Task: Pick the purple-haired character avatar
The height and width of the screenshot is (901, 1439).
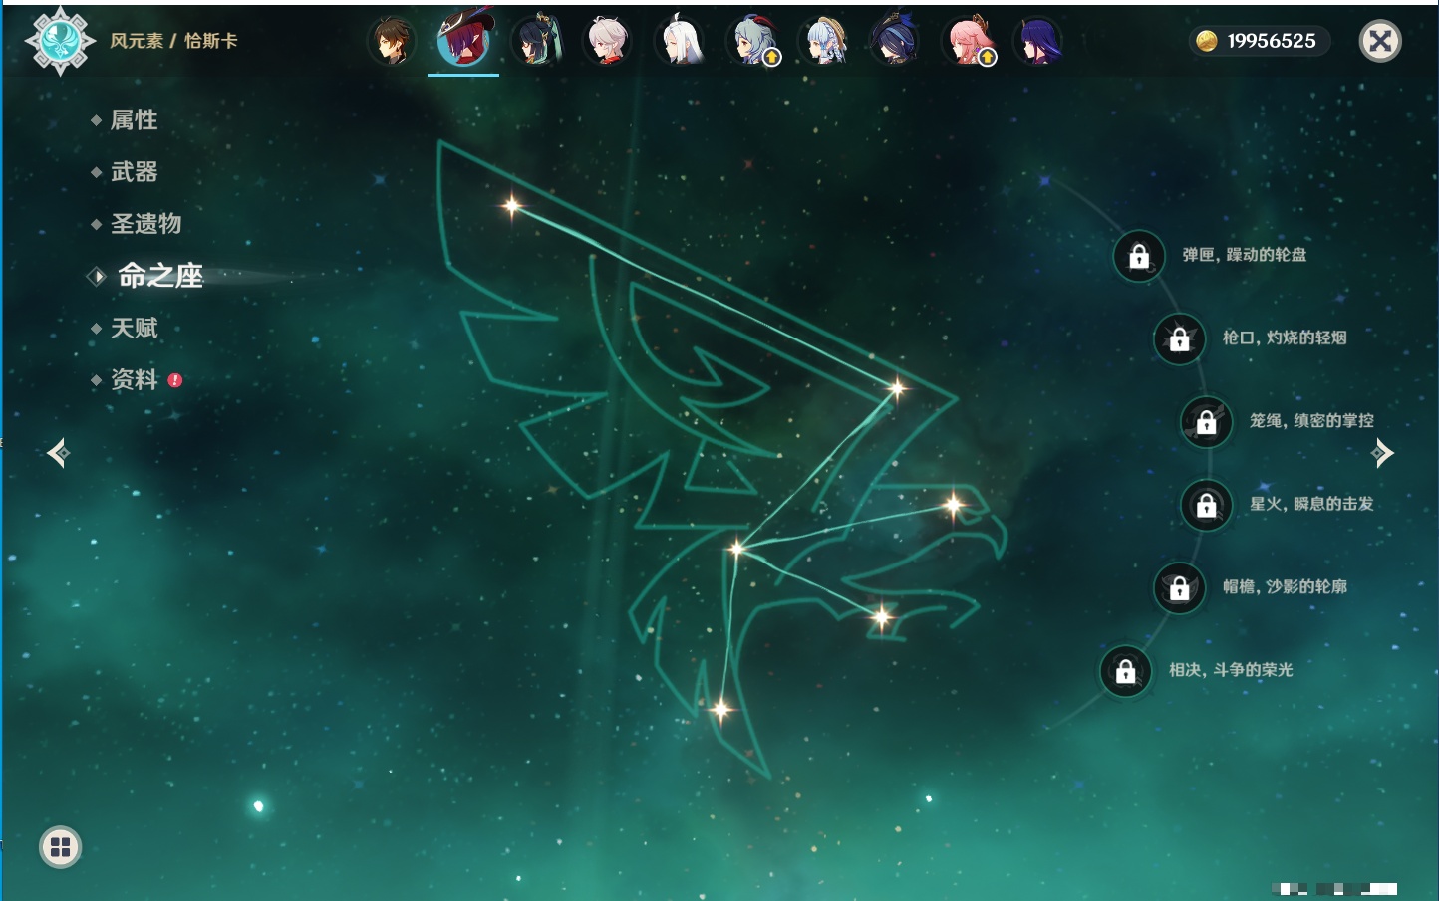Action: tap(1037, 41)
